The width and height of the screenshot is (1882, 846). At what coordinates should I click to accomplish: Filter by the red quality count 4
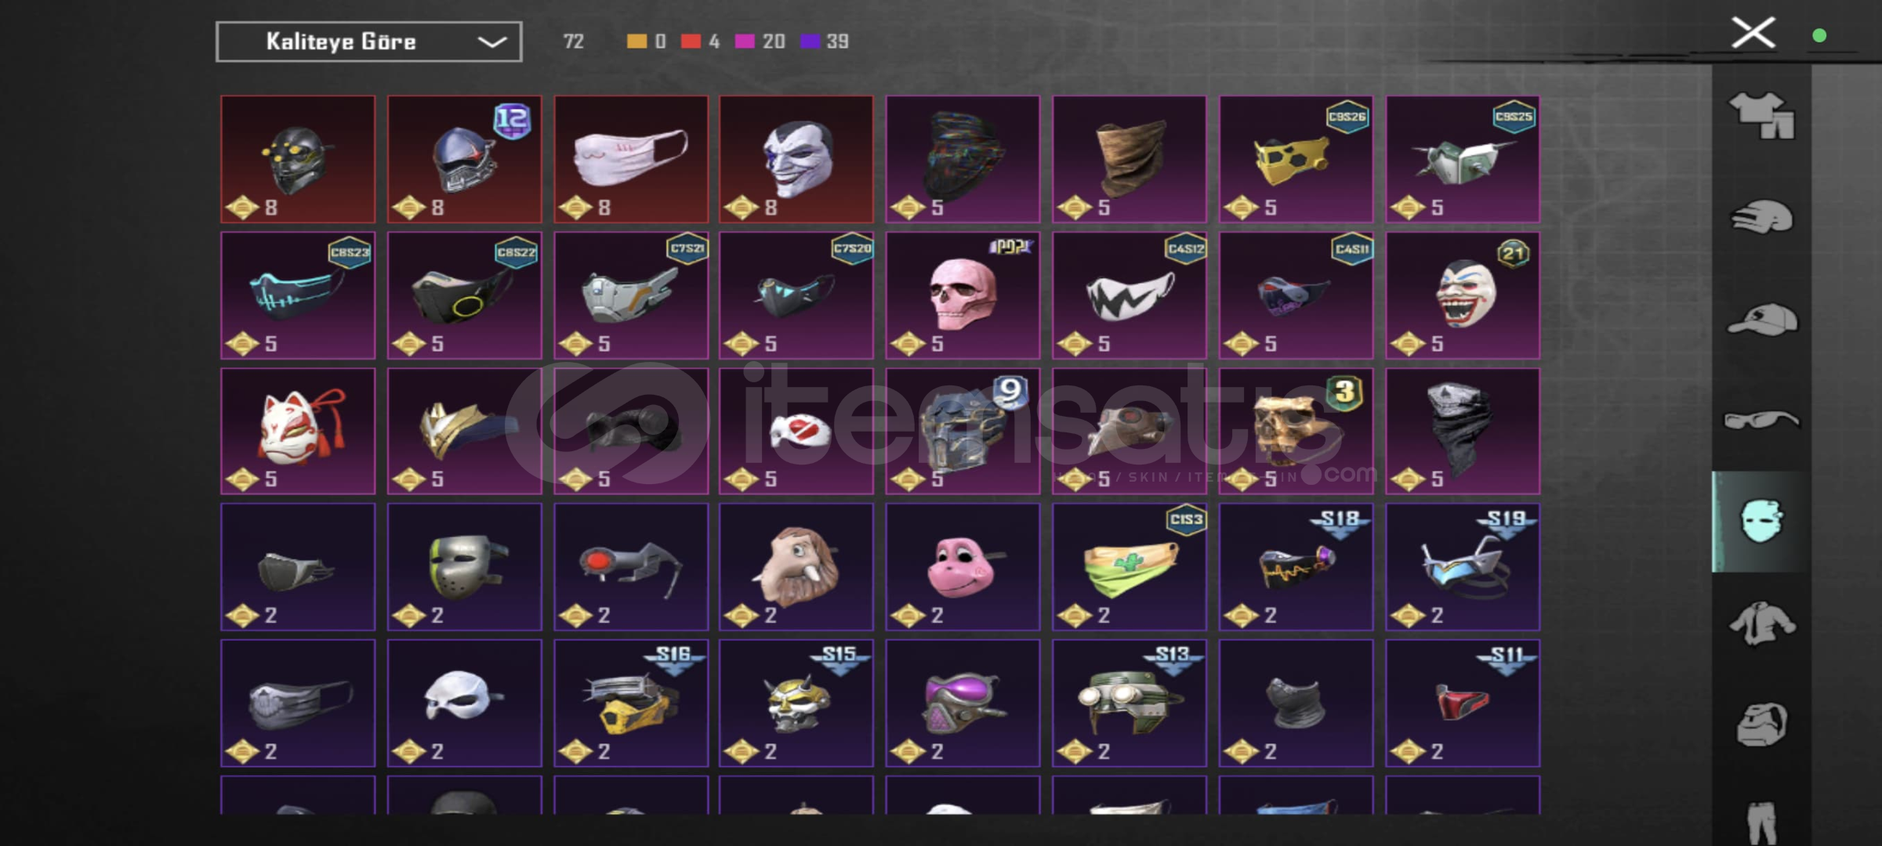tap(700, 41)
